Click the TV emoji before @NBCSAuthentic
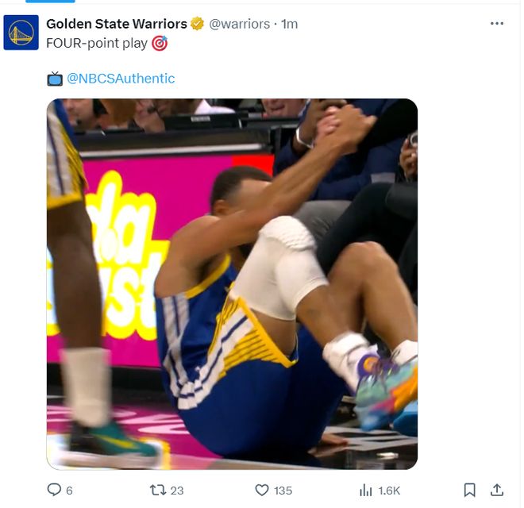524x508 pixels. [x=55, y=79]
